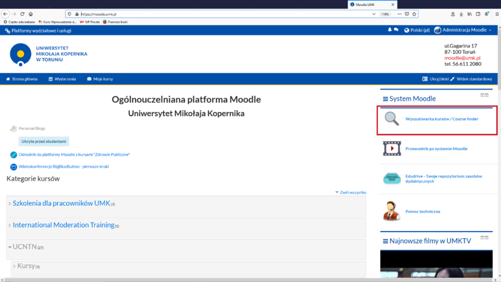
Task: Click the padlock icon in the address bar
Action: coord(77,14)
